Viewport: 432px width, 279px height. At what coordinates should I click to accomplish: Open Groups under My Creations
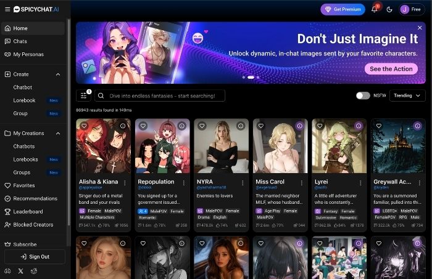(22, 172)
